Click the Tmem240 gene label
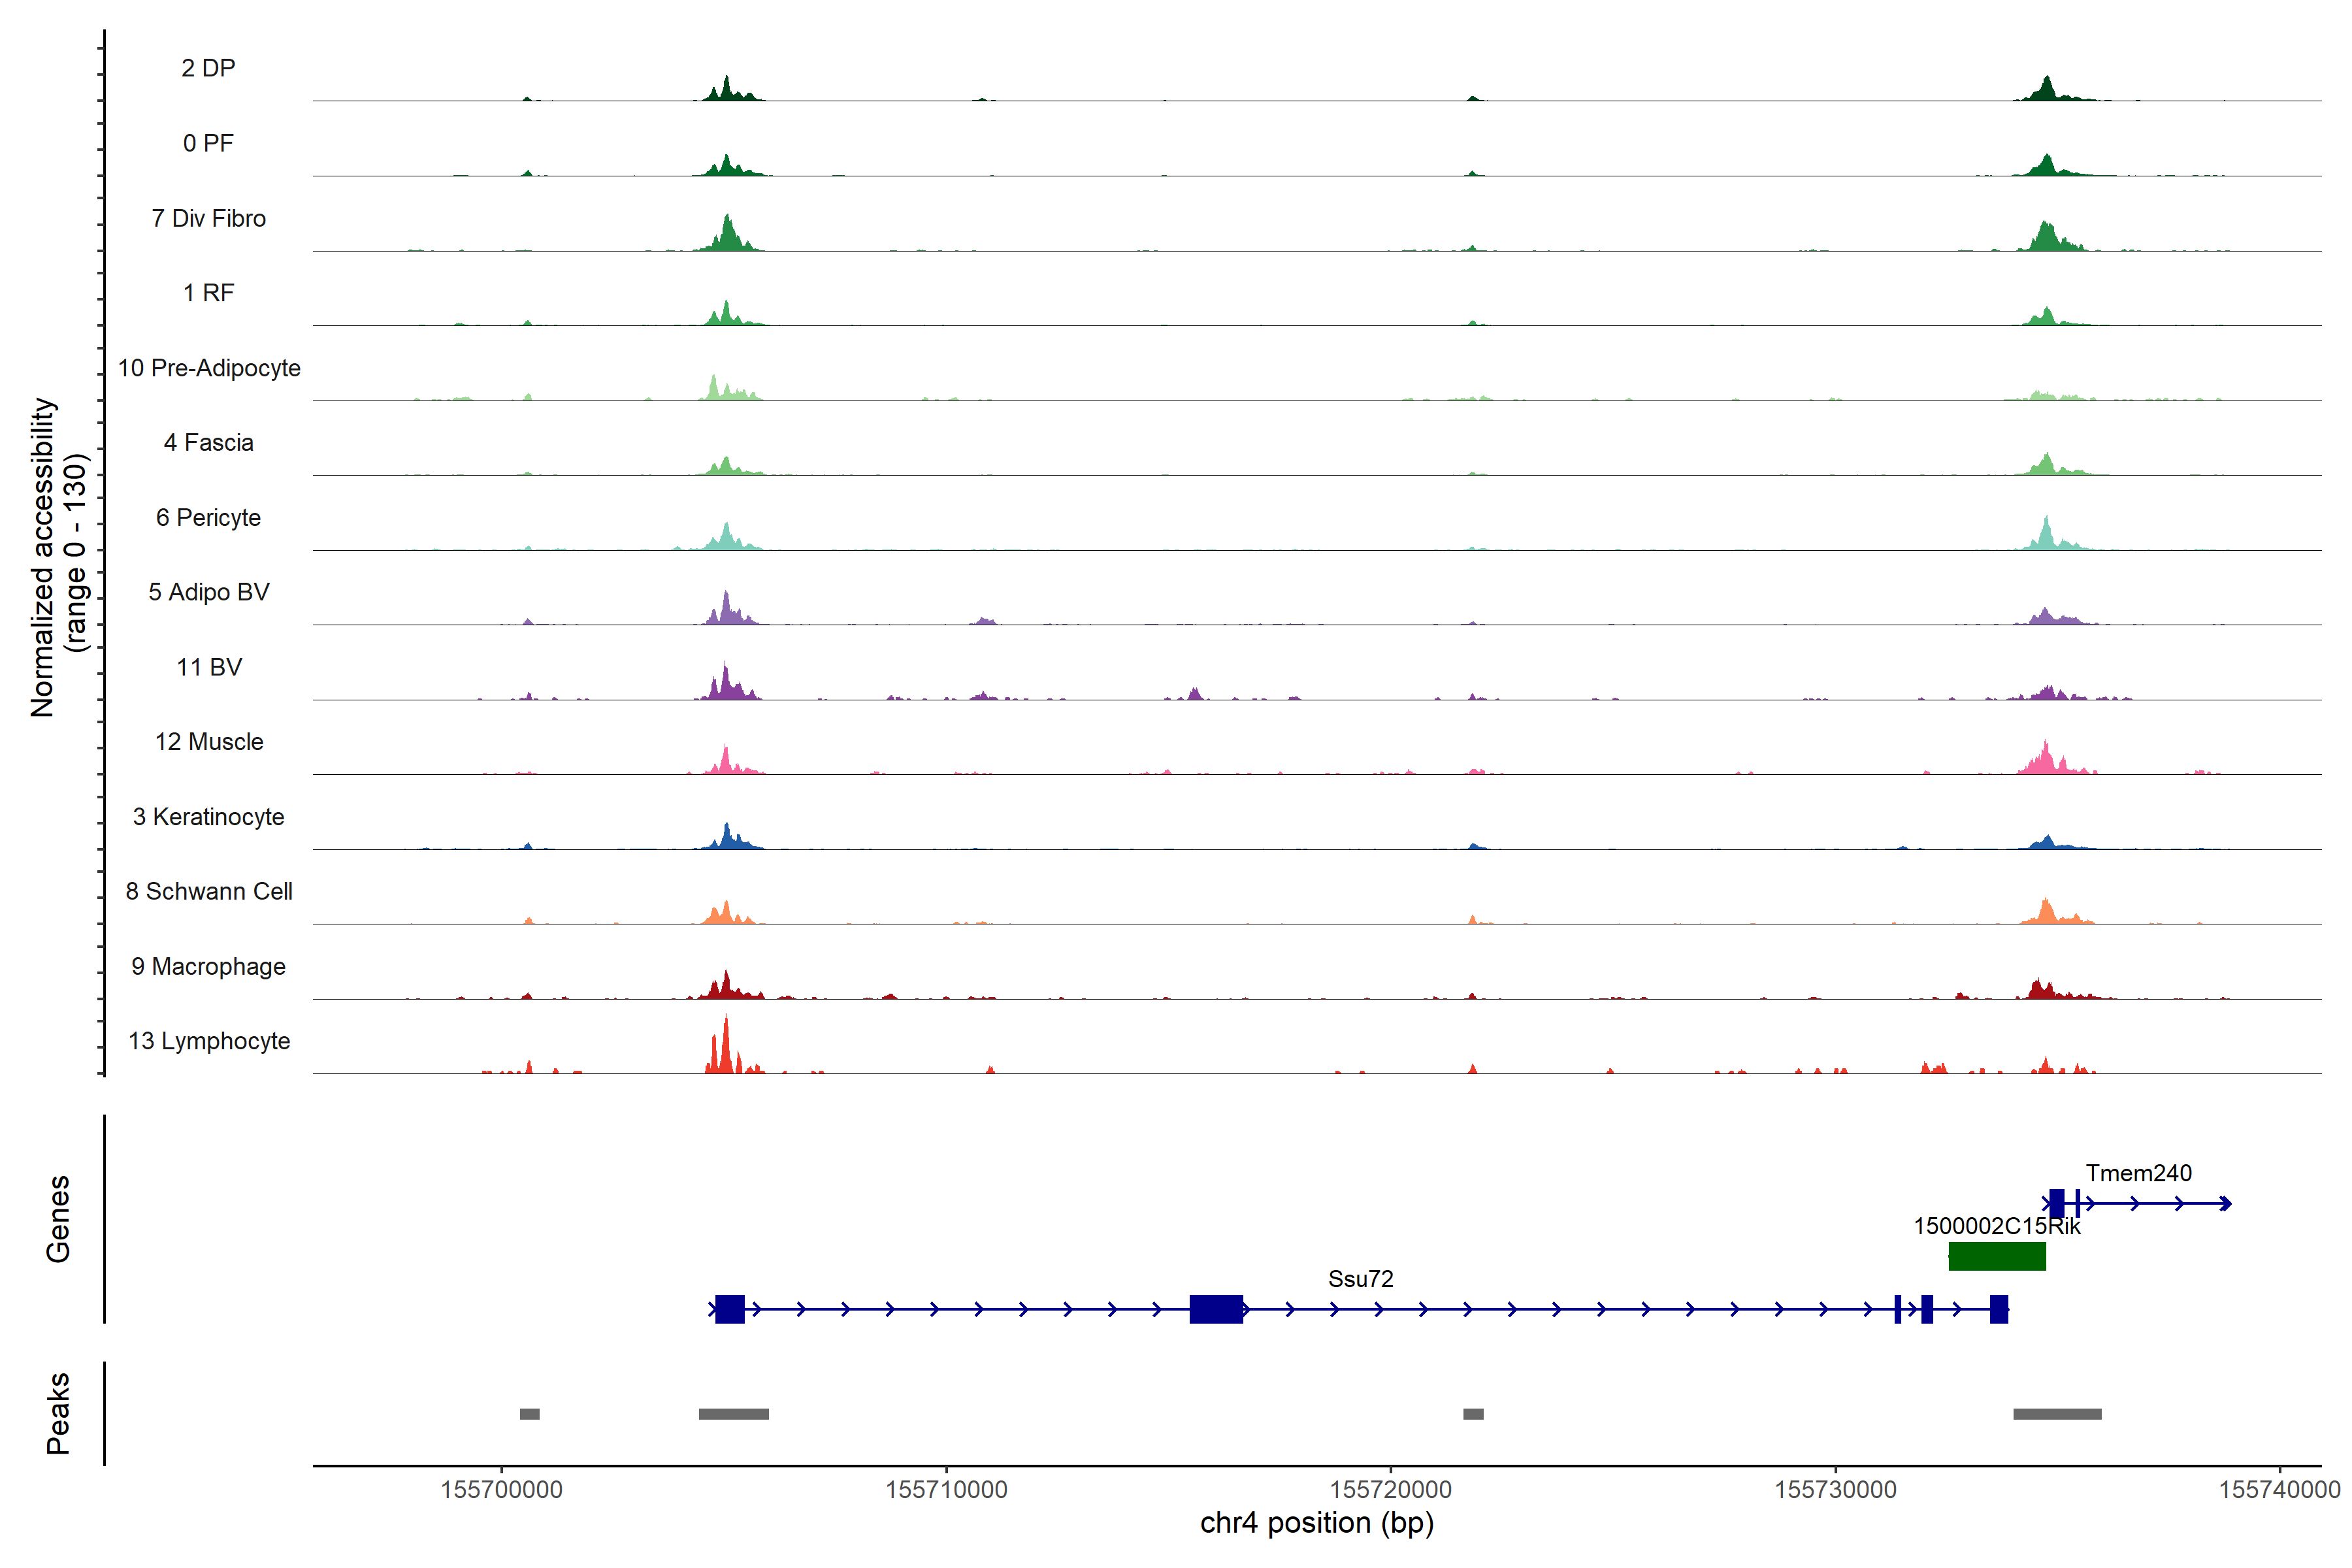This screenshot has height=1568, width=2352. point(2138,1173)
